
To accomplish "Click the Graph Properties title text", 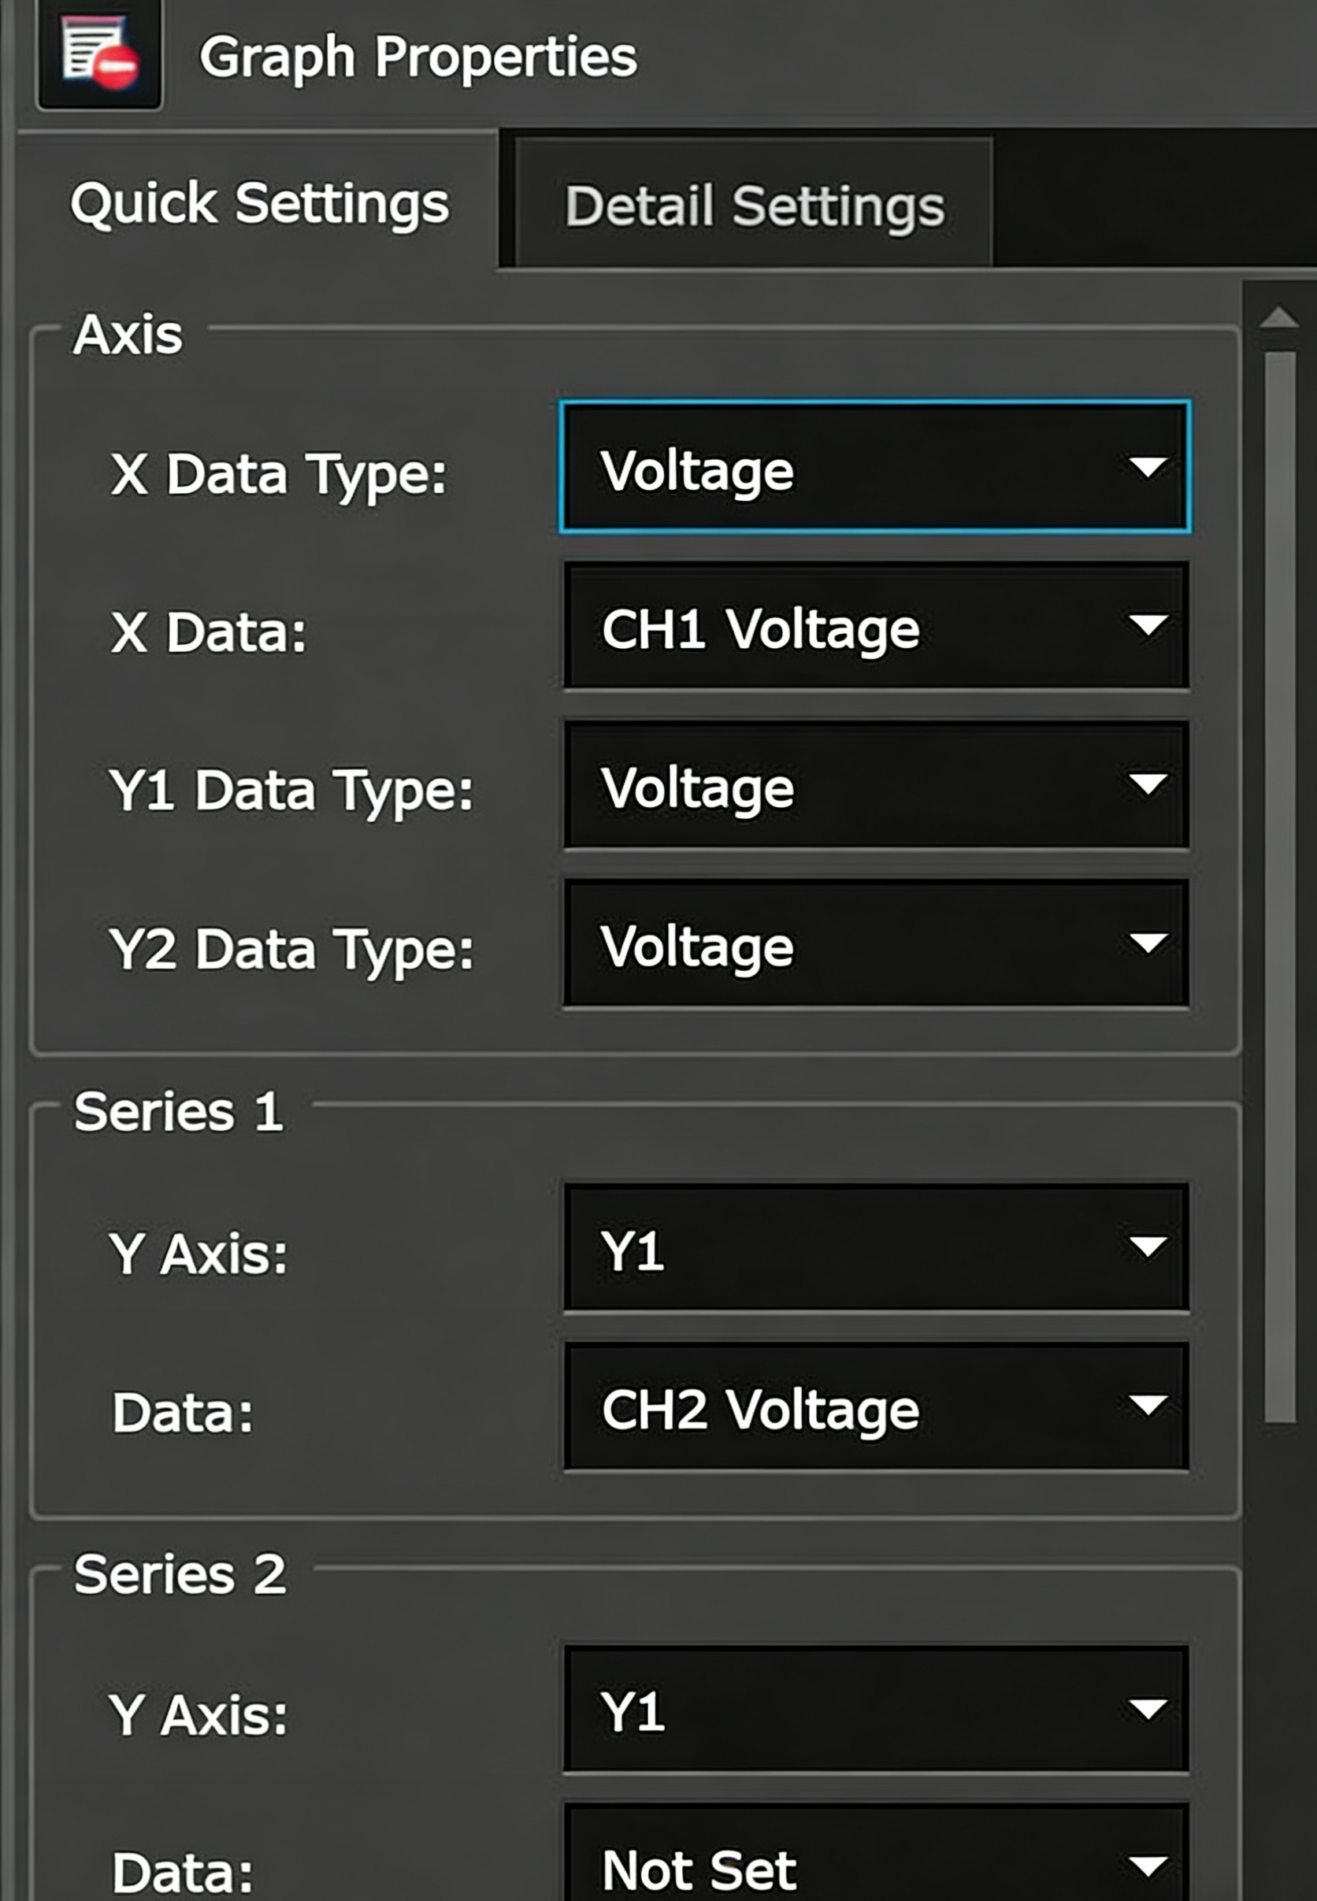I will 417,57.
